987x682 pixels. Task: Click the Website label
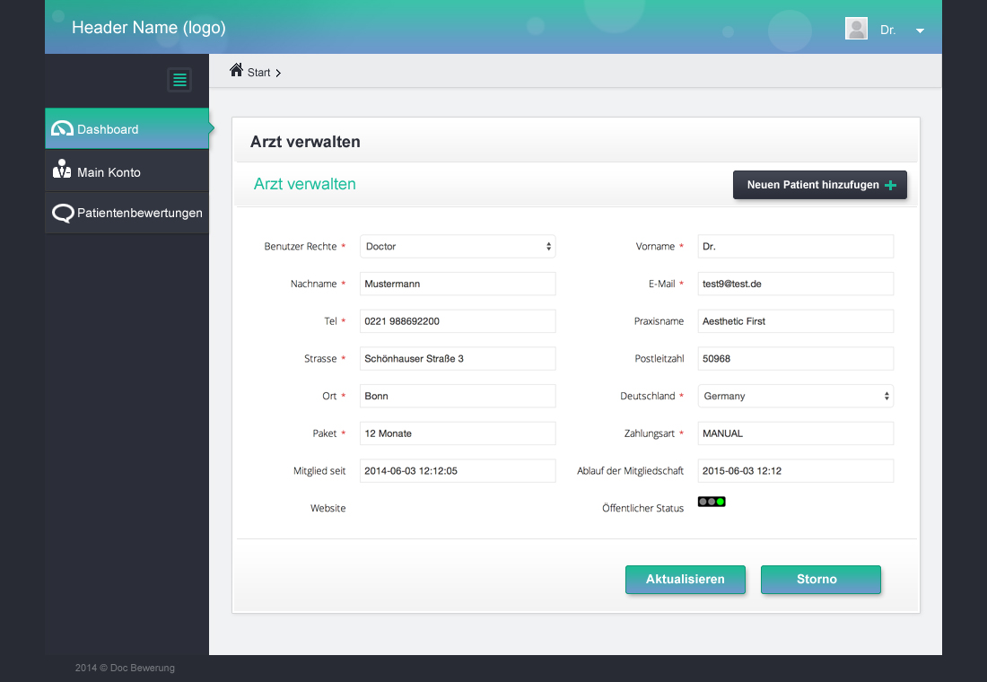[x=328, y=508]
